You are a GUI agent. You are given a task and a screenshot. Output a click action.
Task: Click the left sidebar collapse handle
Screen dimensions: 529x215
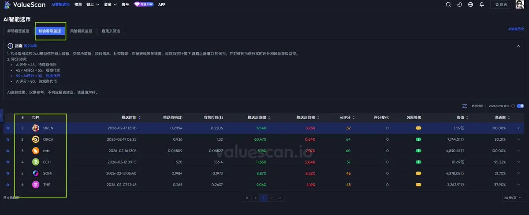point(1,115)
